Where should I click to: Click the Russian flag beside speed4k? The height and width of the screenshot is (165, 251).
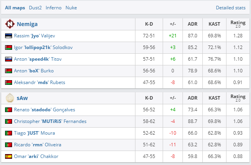9,59
